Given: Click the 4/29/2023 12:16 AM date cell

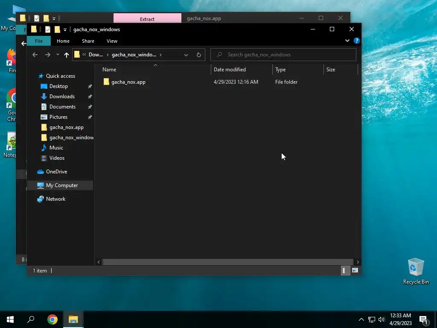Looking at the screenshot, I should (236, 82).
